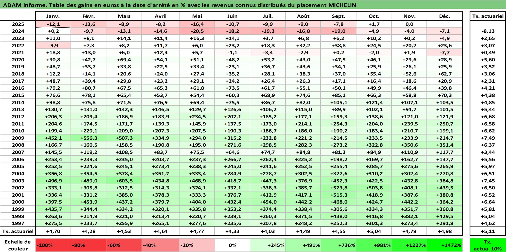Click the '+7,49' actuarial rate for 2009
Screen dimensions: 506x252
point(488,138)
